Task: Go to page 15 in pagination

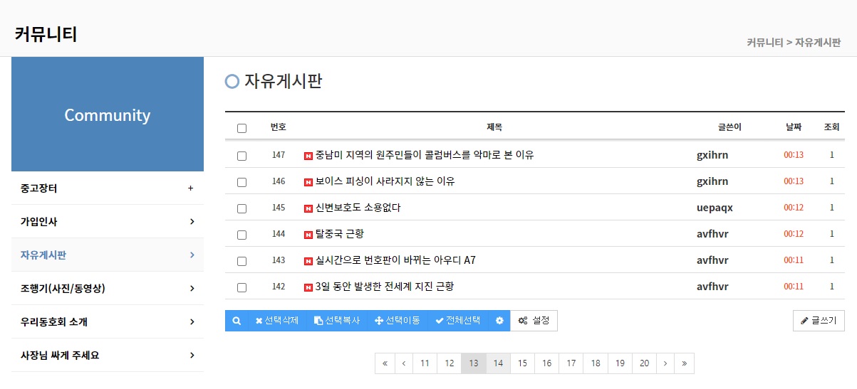Action: click(522, 363)
